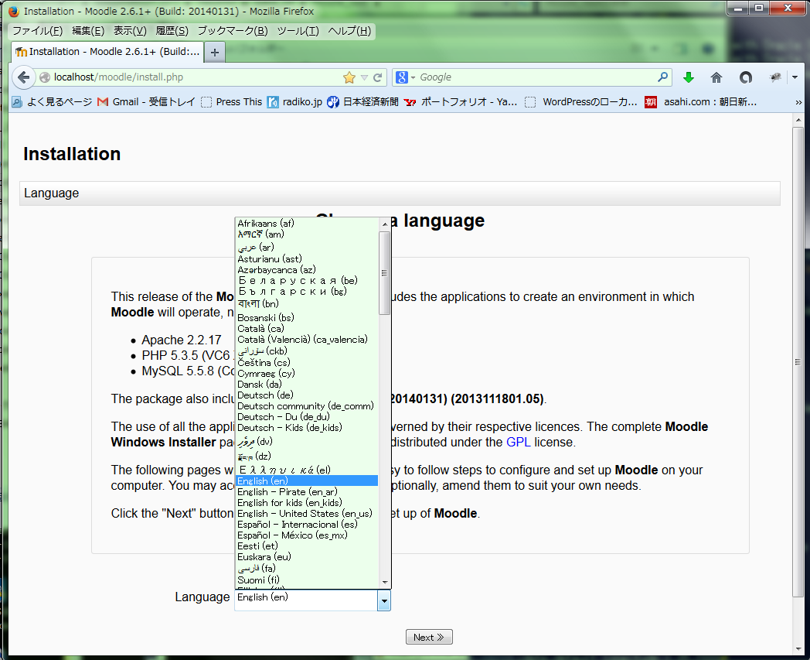Viewport: 810px width, 660px height.
Task: Open the 日本経済新聞 bookmark
Action: pyautogui.click(x=362, y=102)
